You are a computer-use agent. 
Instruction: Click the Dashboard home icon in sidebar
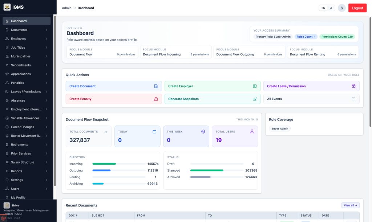pos(7,21)
